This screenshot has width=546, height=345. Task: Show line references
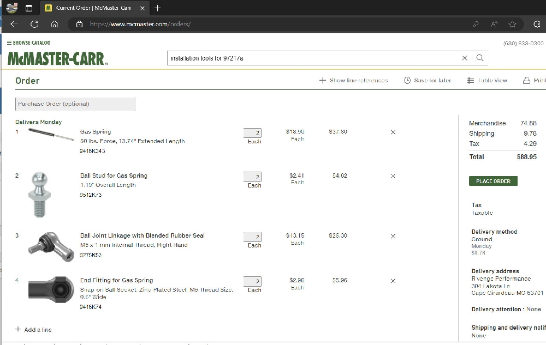point(354,80)
